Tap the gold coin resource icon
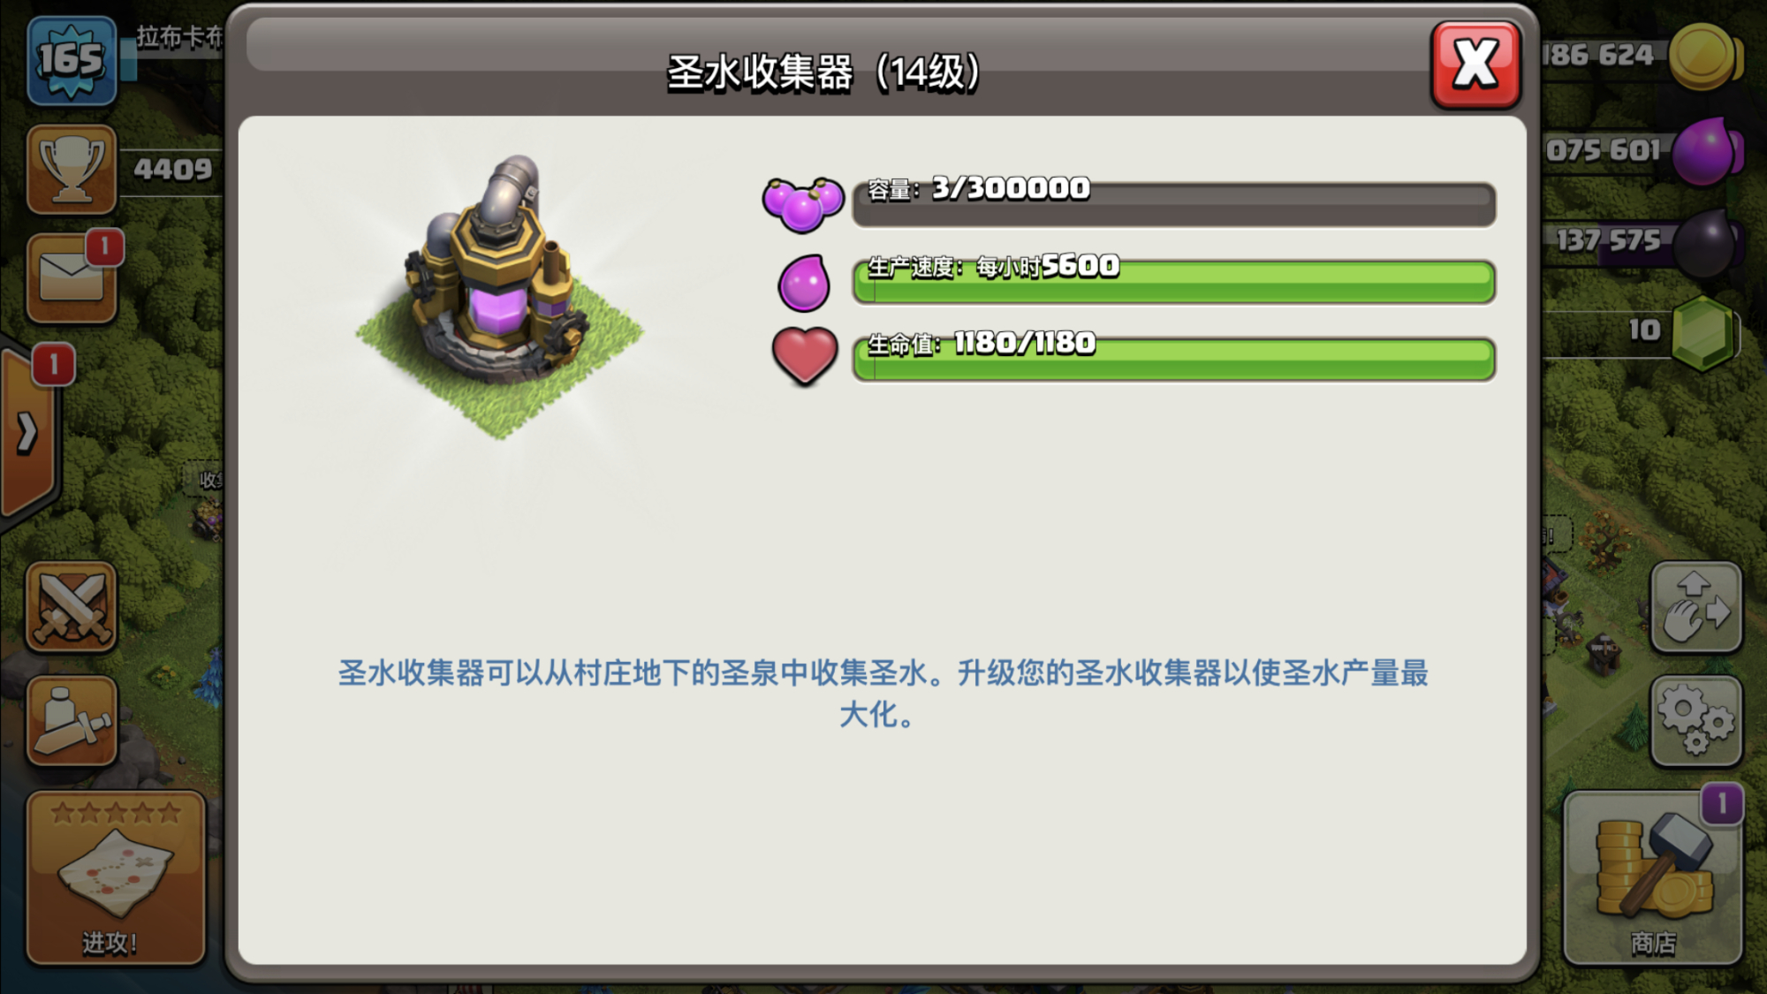Viewport: 1767px width, 994px height. coord(1705,57)
